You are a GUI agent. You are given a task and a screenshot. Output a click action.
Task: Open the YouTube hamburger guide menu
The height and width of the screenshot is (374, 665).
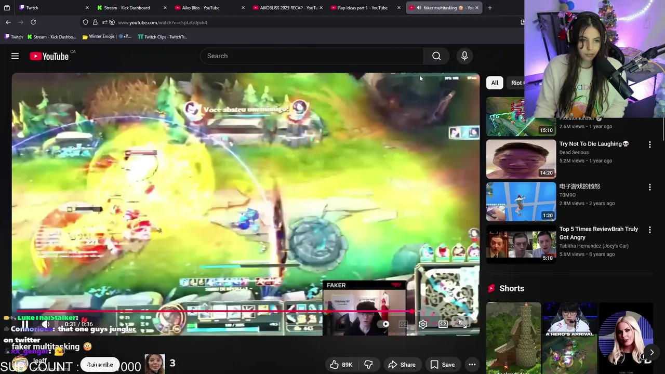15,56
